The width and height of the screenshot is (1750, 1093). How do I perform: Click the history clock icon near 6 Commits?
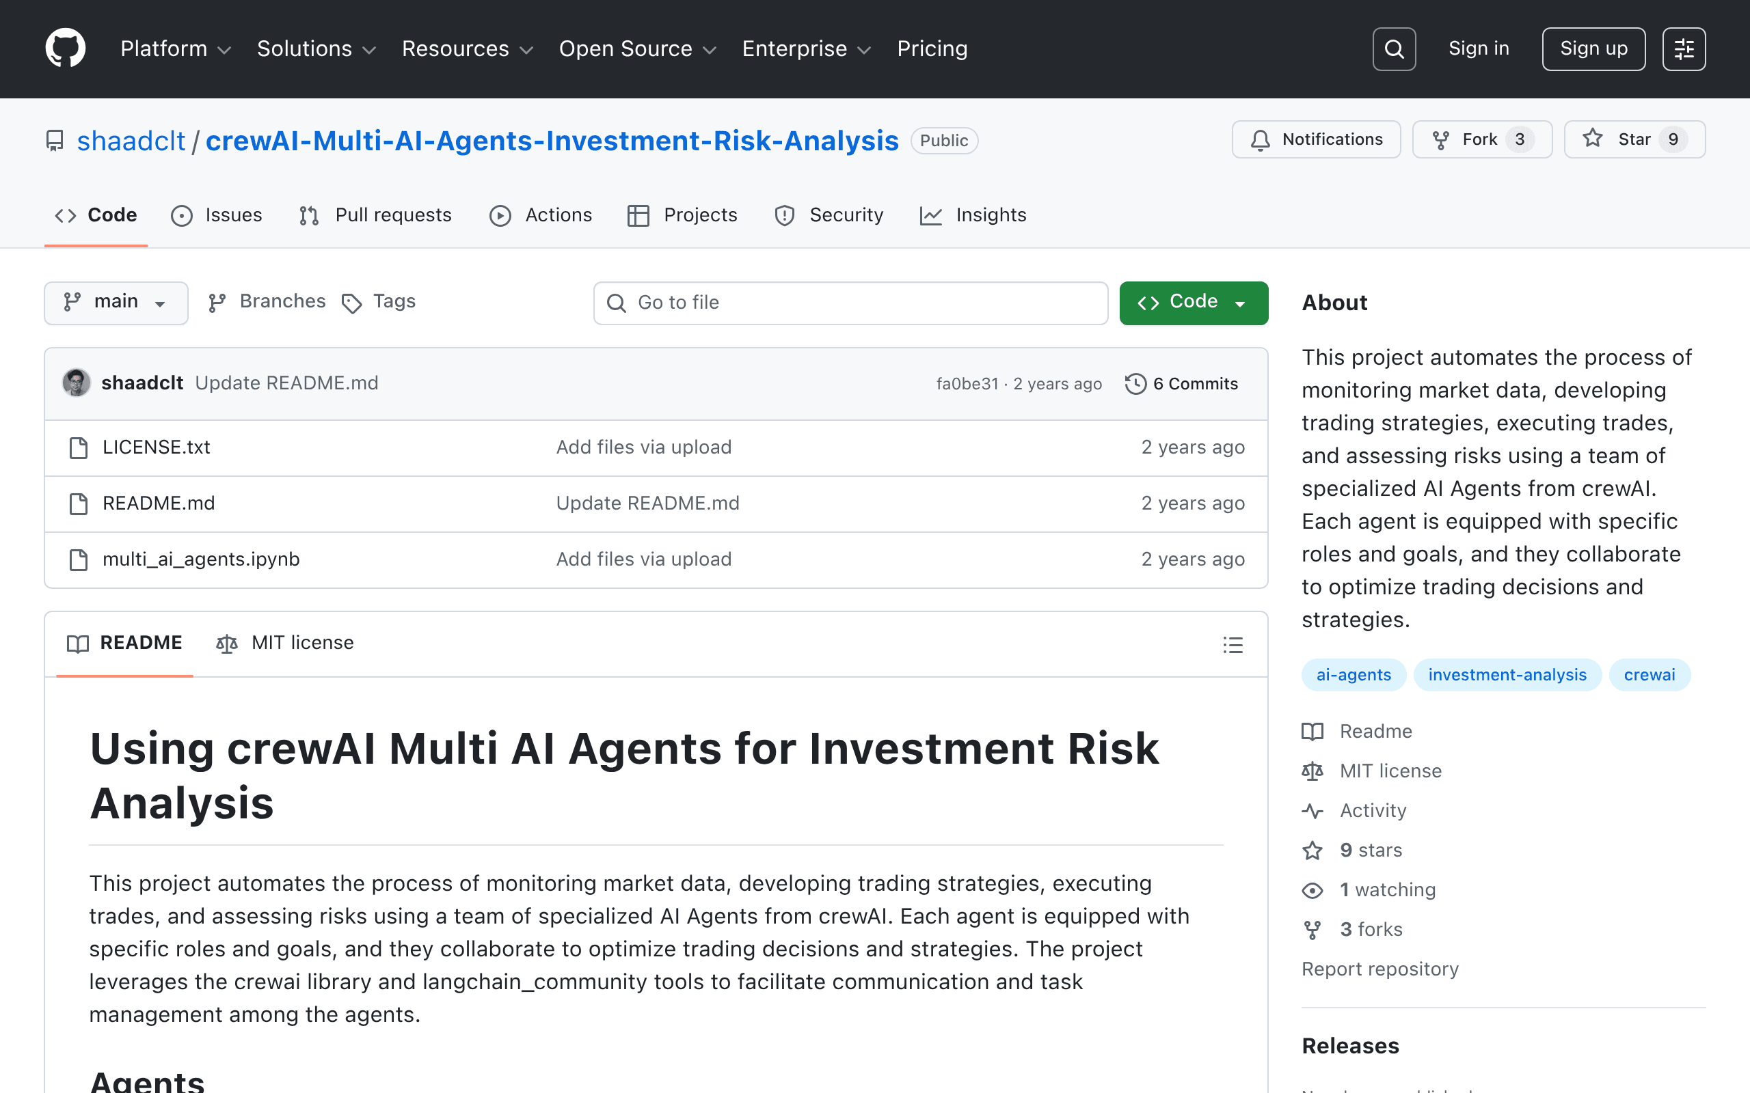point(1135,384)
